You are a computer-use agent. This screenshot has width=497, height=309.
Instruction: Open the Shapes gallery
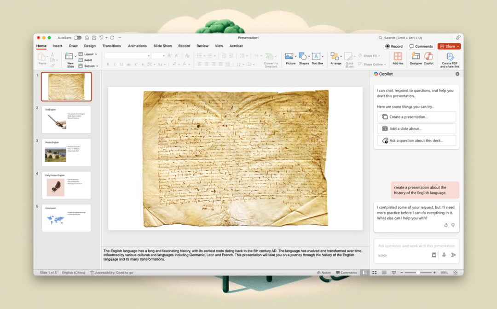tap(302, 56)
